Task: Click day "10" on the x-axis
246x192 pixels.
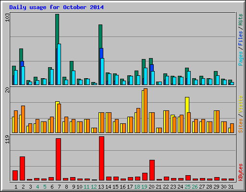Action: 79,187
